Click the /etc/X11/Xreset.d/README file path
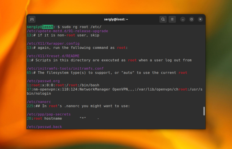Screen dimensions: 232x149 (53, 56)
